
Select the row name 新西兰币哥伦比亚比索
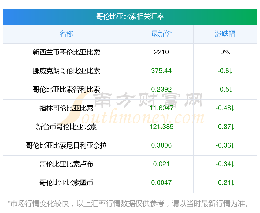[66, 52]
